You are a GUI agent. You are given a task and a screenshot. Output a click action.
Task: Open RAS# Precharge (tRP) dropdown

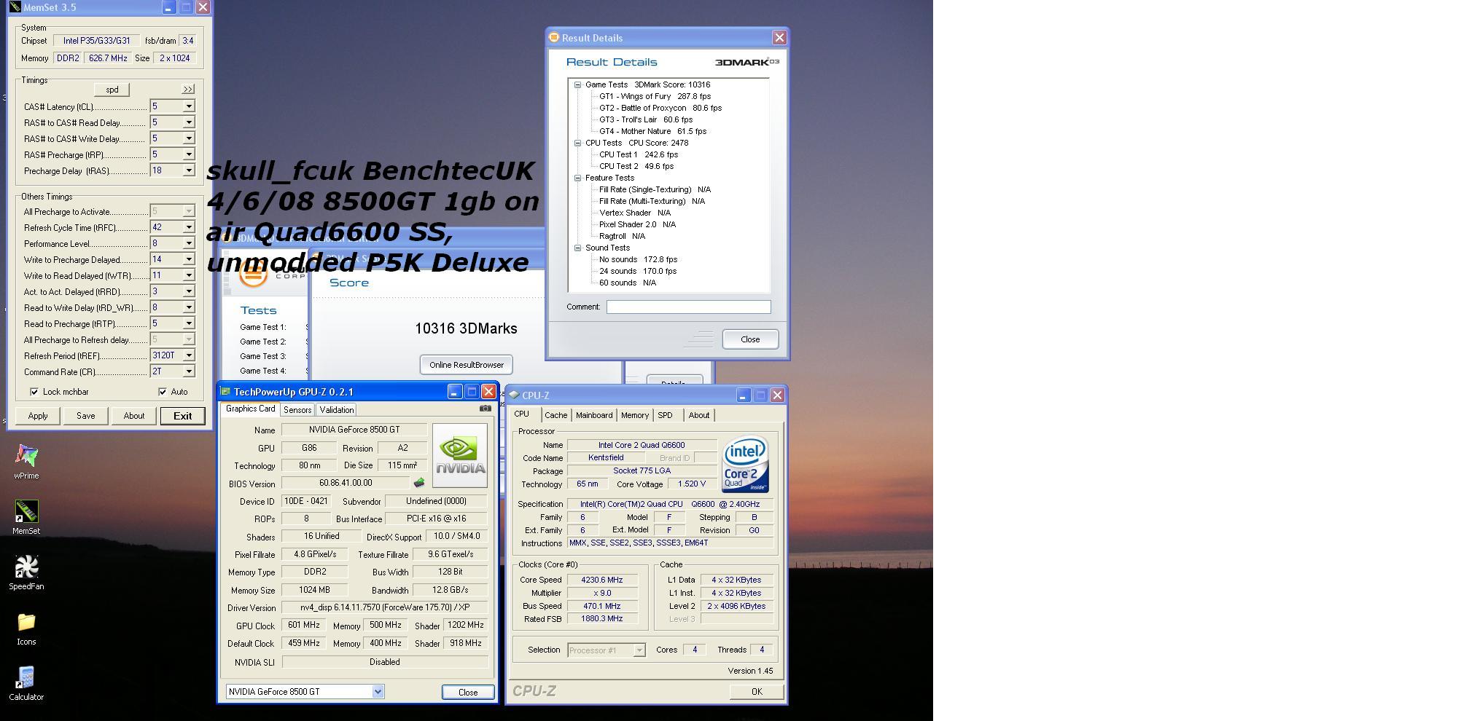click(188, 154)
